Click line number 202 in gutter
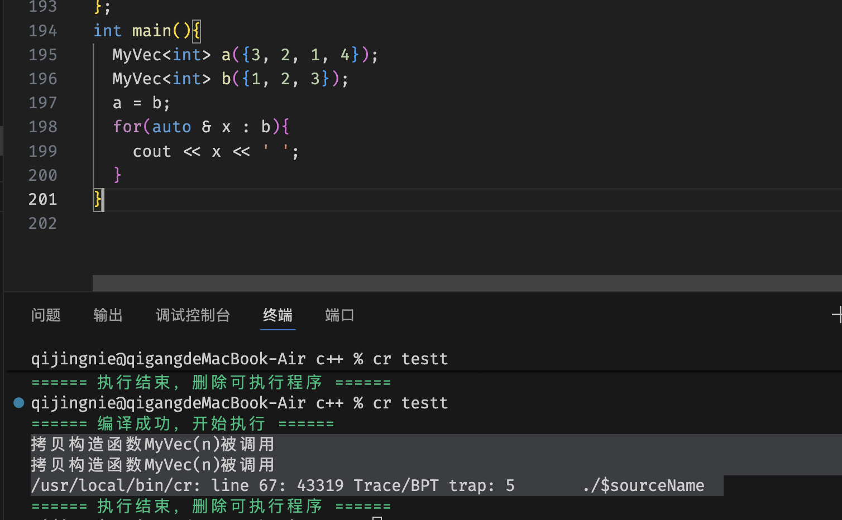 (43, 223)
